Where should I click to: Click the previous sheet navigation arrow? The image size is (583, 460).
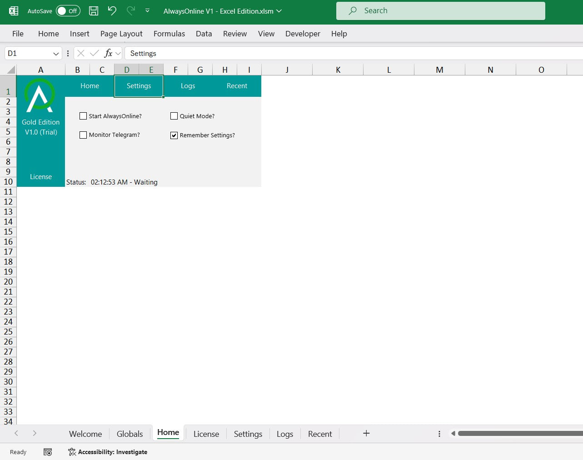pos(16,433)
